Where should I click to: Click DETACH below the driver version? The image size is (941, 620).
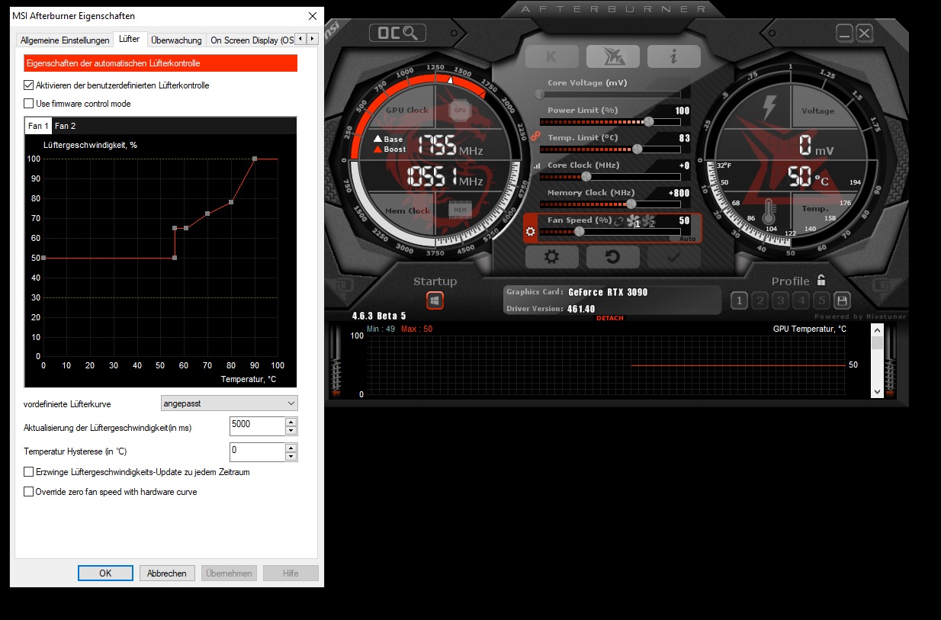(x=610, y=319)
